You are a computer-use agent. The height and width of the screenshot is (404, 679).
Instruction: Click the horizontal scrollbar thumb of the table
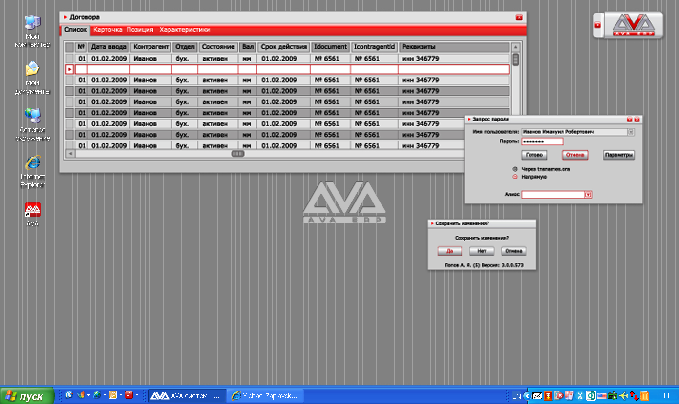click(238, 154)
